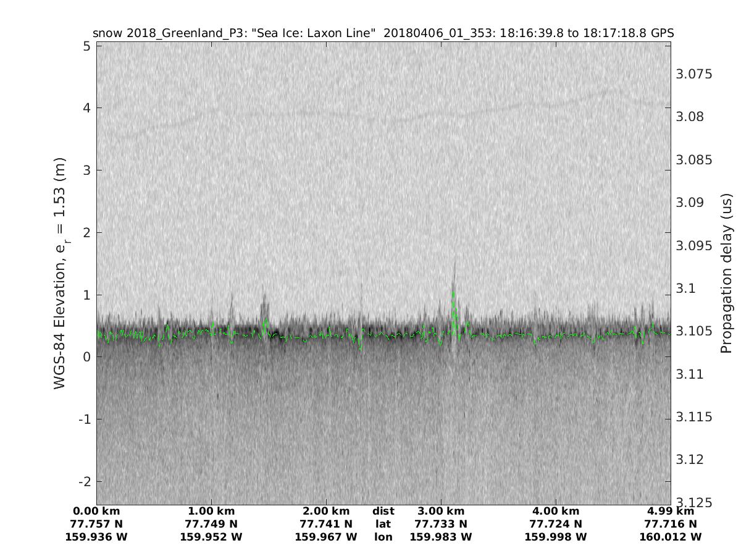Click the "Propagation delay (us)" axis label
The height and width of the screenshot is (556, 741).
(726, 274)
